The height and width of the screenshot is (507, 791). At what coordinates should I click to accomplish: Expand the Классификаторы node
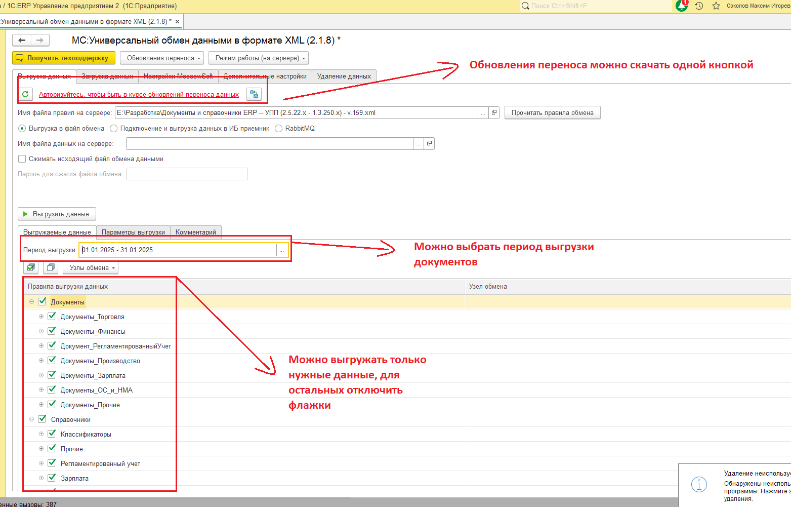click(41, 434)
